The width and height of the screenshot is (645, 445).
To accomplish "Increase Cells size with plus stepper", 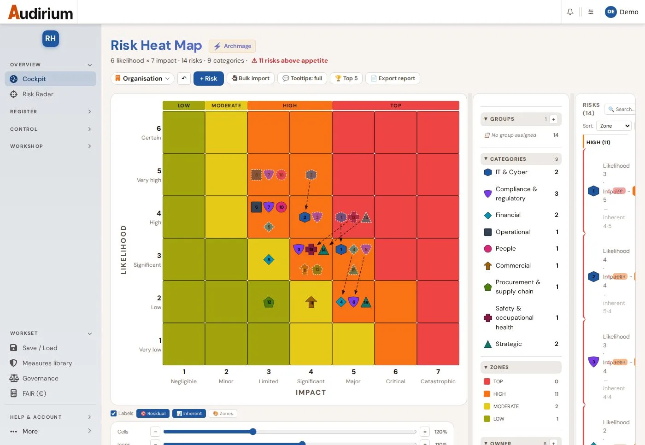I will (425, 432).
